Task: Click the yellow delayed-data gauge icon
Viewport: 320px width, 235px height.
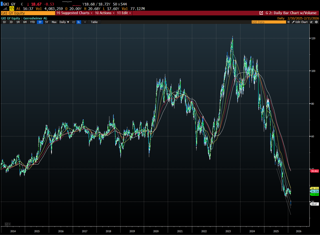Action: coord(12,9)
